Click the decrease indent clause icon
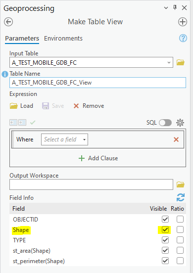This screenshot has height=273, width=193. coord(13,122)
